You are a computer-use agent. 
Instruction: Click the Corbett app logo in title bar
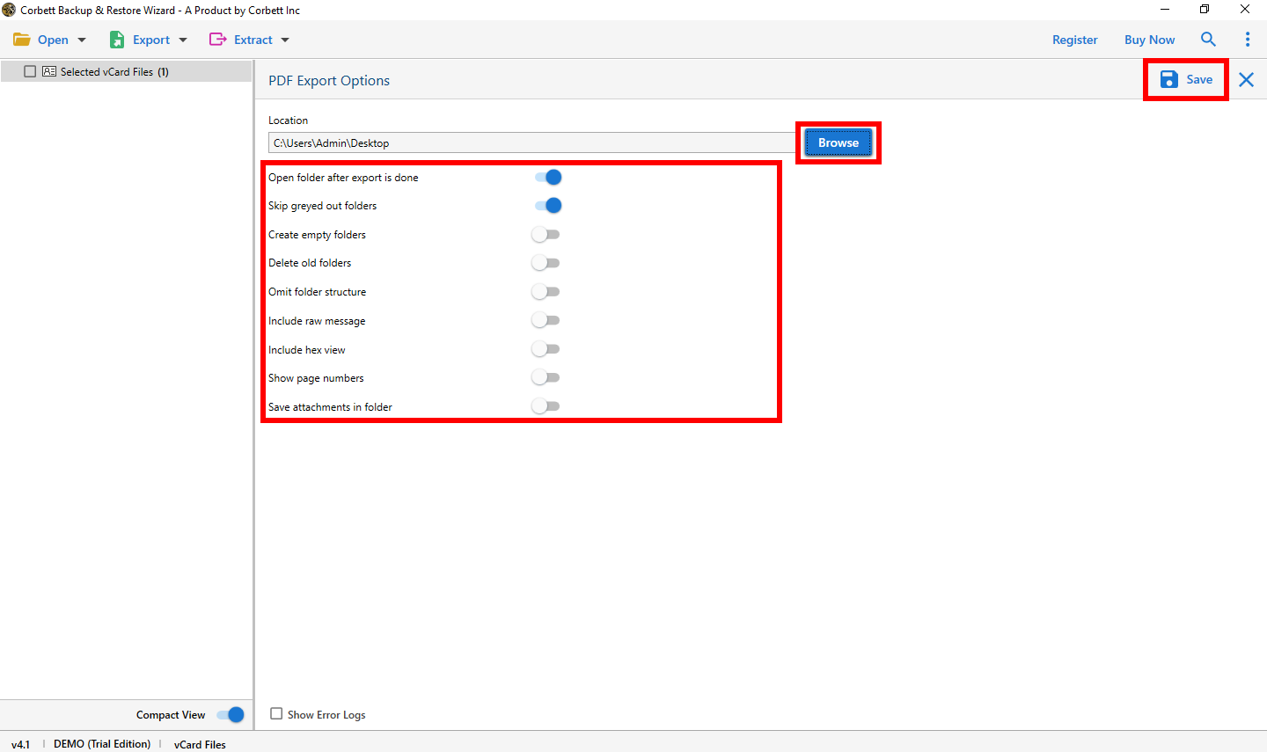click(9, 10)
